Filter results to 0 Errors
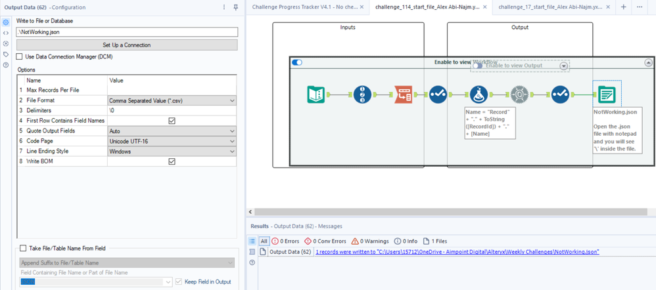 point(286,241)
